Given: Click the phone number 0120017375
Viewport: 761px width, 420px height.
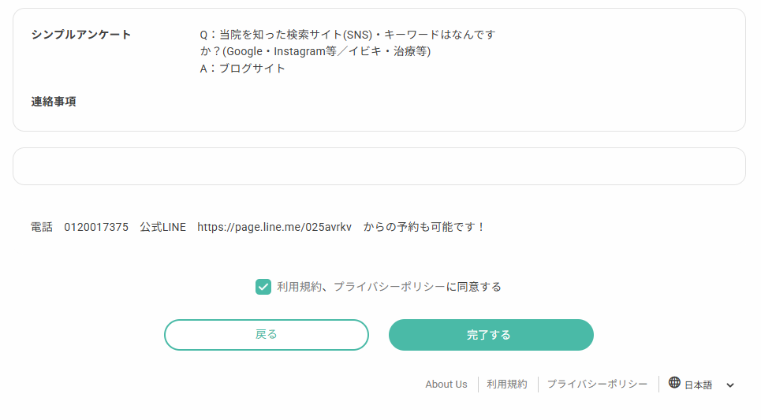Looking at the screenshot, I should [x=96, y=227].
